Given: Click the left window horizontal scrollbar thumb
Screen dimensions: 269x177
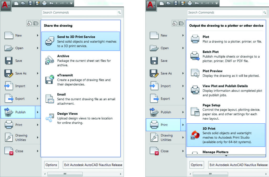Looking at the screenshot, I should 65,174.
